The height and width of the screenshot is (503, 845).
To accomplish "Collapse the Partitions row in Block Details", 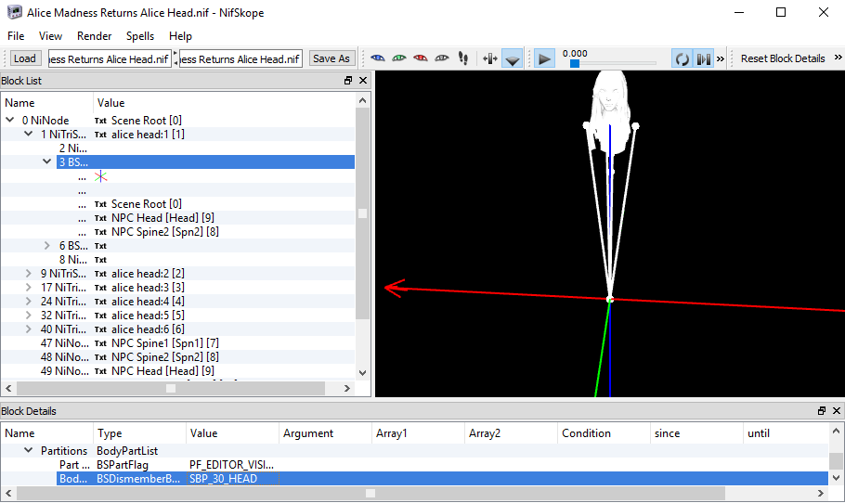I will 29,450.
